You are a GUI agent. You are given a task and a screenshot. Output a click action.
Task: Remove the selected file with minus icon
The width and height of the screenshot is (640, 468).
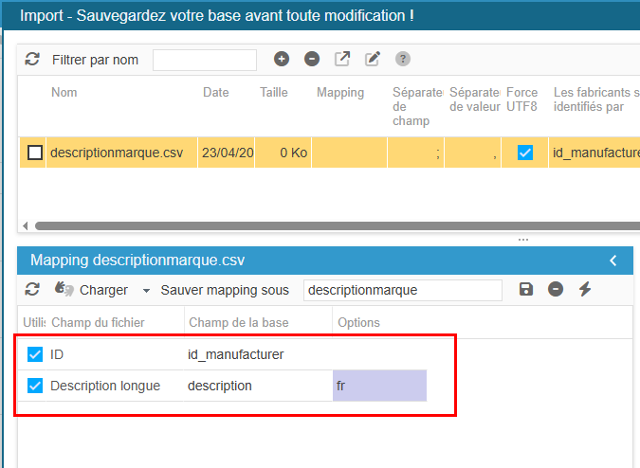click(312, 59)
